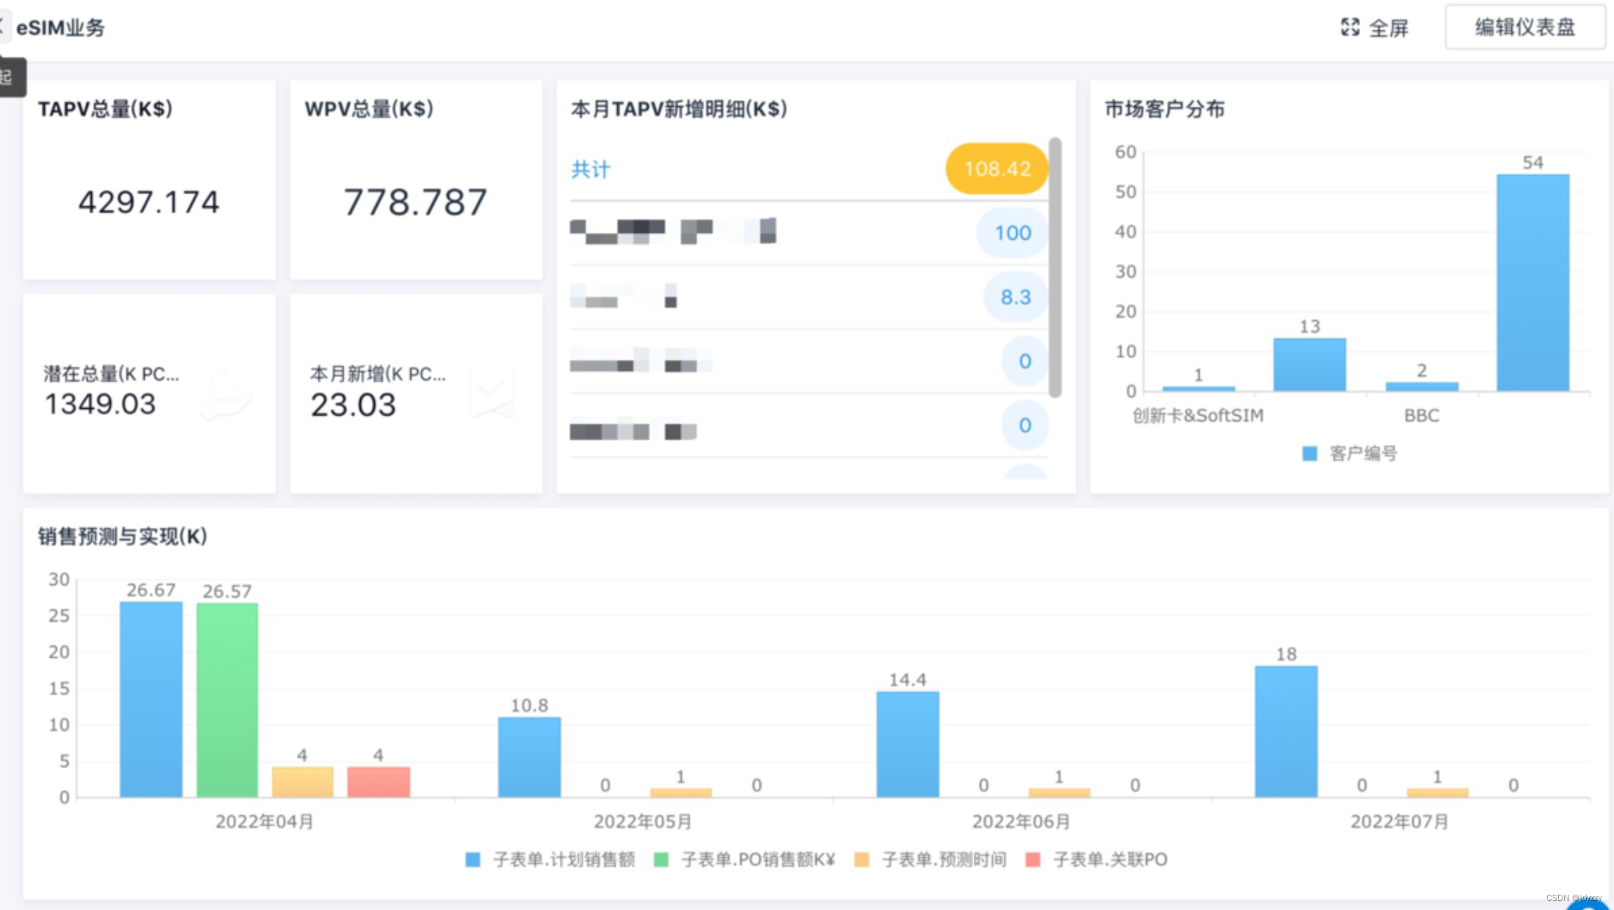
Task: Click the red 4 bar in 2022年04月
Action: point(378,782)
